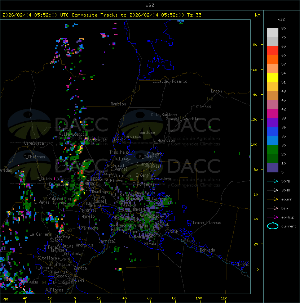Click the La_Carrera map label
Viewport: 300px width, 303px height.
[x=40, y=234]
